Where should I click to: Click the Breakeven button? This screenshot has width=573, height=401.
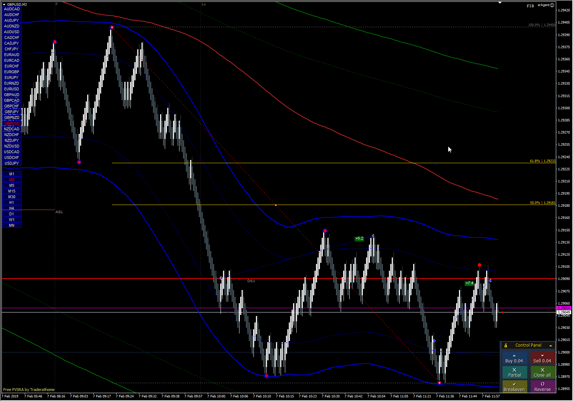coord(514,387)
